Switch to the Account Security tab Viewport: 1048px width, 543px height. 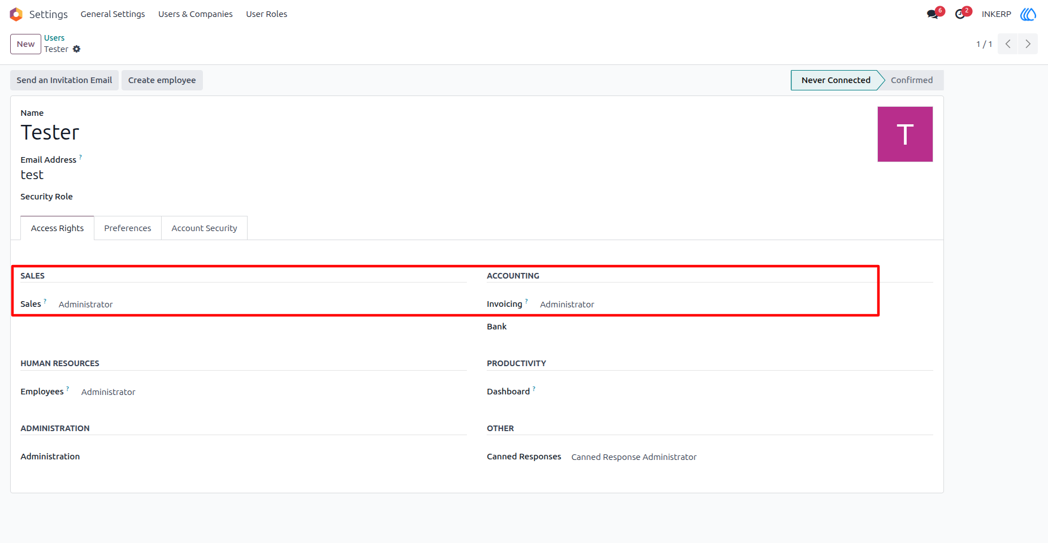tap(204, 228)
